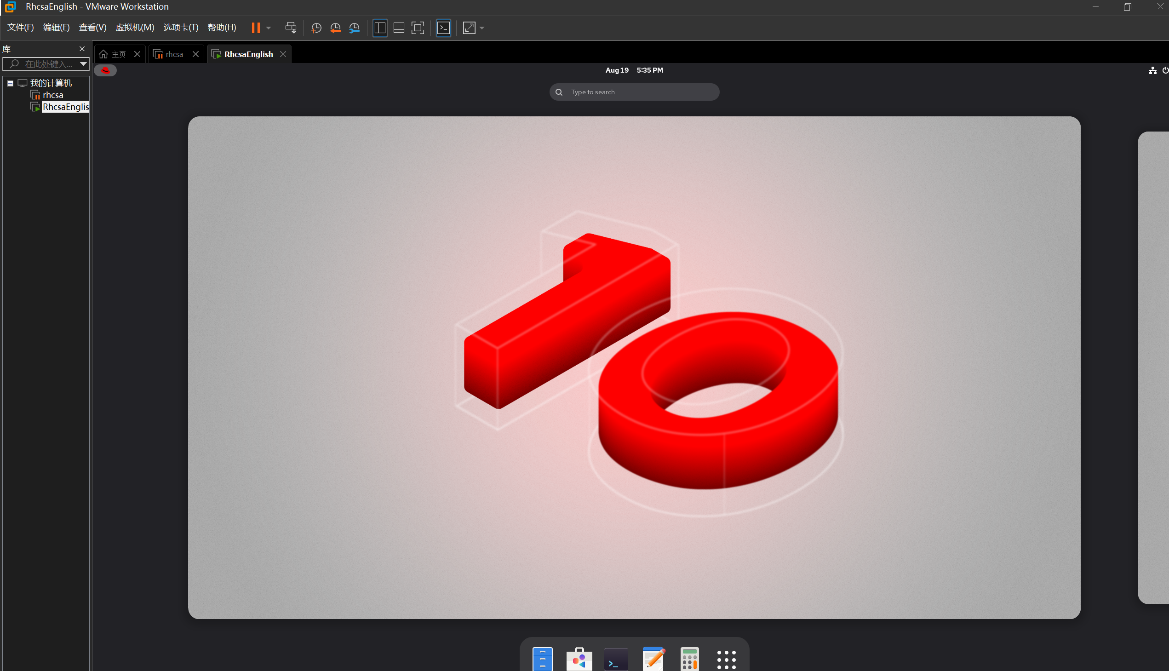The width and height of the screenshot is (1169, 671).
Task: Close the 主页 tab
Action: point(138,54)
